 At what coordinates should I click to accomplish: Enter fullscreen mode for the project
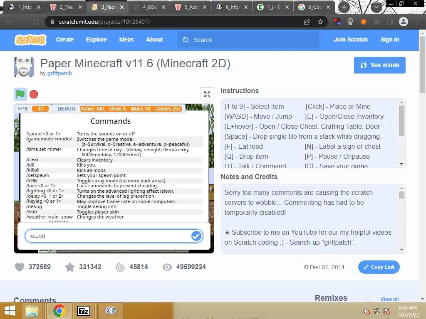(207, 94)
